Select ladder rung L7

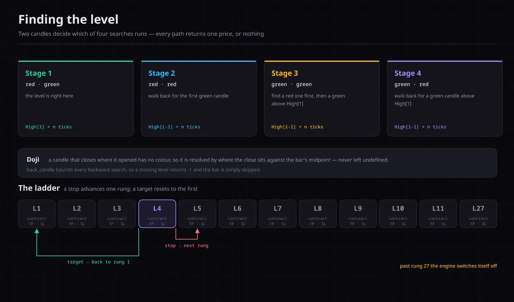click(x=278, y=214)
